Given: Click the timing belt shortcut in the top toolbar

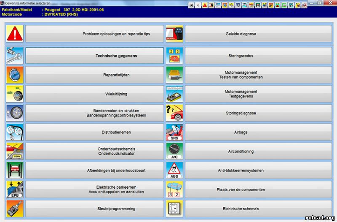Looking at the screenshot, I should coord(245,5).
